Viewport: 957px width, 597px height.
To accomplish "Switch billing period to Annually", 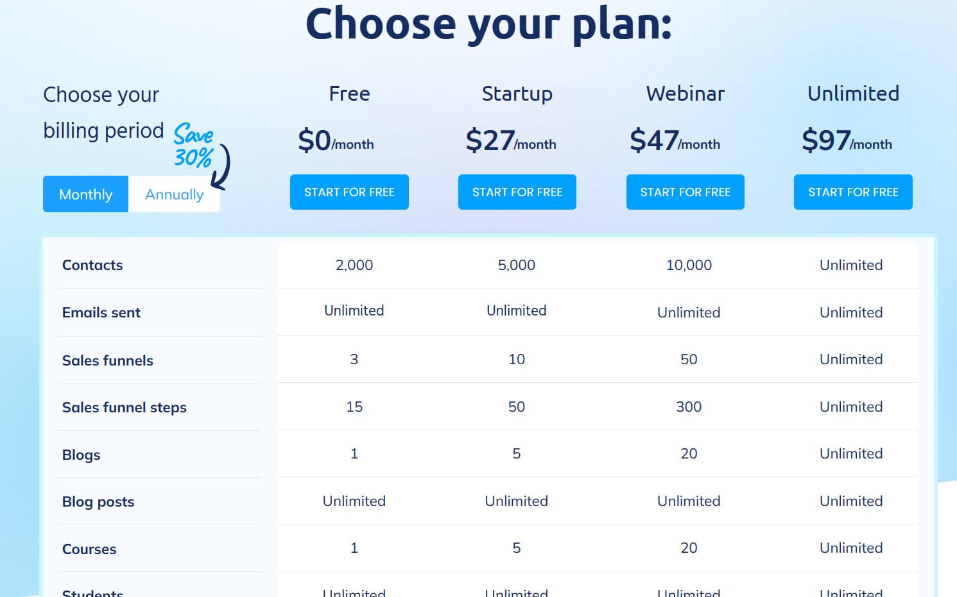I will coord(174,194).
